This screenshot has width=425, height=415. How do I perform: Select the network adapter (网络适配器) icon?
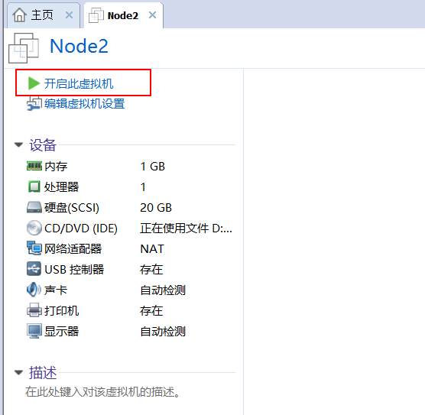pos(34,248)
